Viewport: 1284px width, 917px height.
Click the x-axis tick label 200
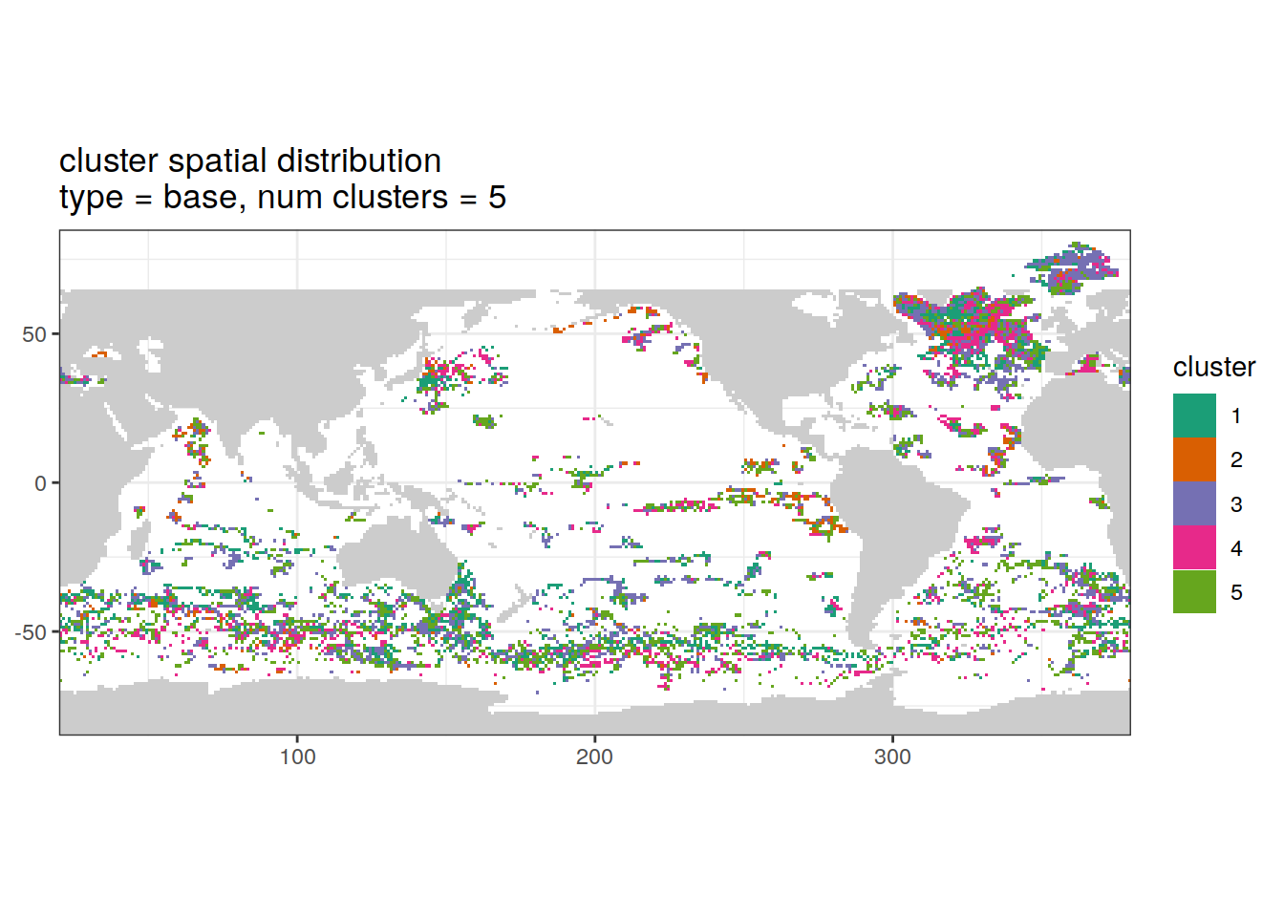[x=594, y=757]
